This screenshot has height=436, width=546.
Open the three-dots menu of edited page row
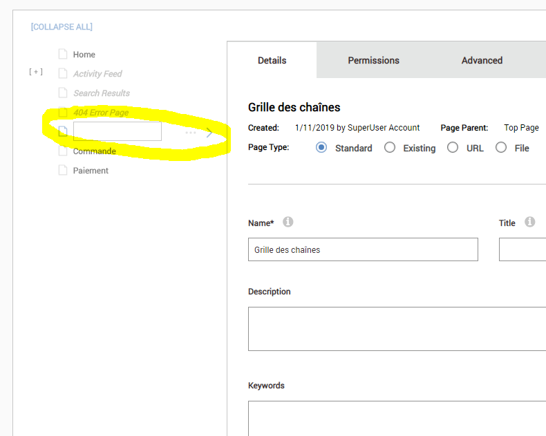[x=191, y=133]
